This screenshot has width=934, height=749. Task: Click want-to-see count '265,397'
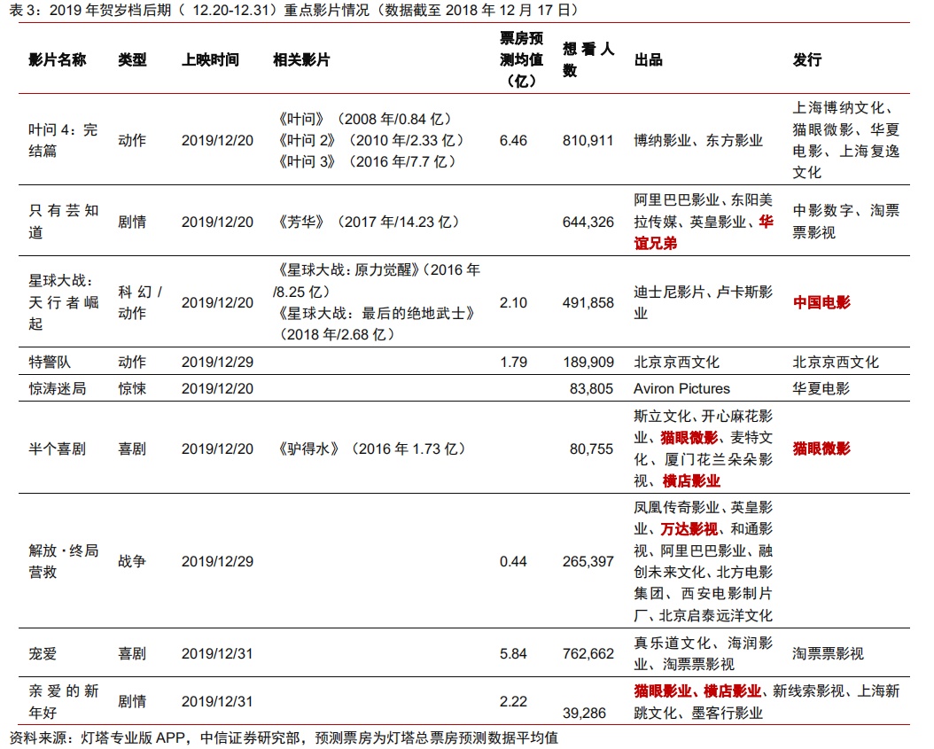[588, 561]
